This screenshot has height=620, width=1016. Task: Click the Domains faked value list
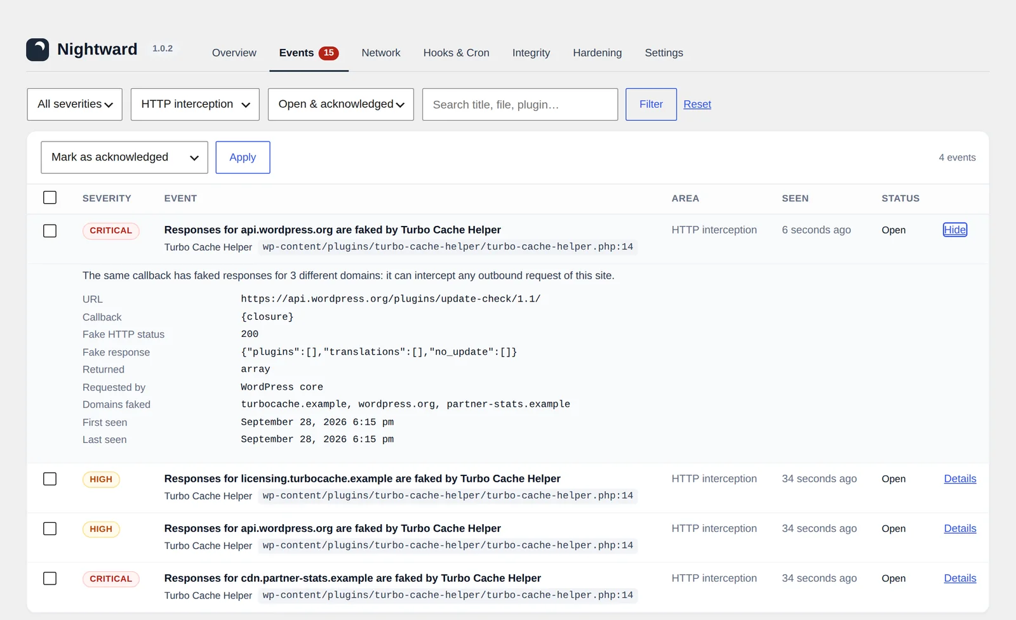405,404
